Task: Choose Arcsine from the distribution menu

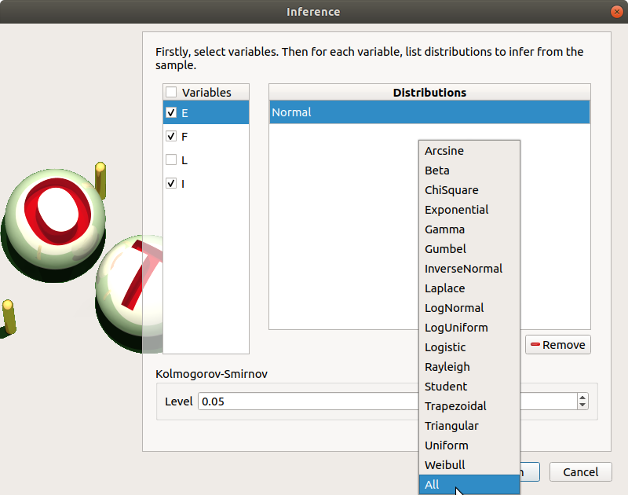Action: click(x=444, y=151)
